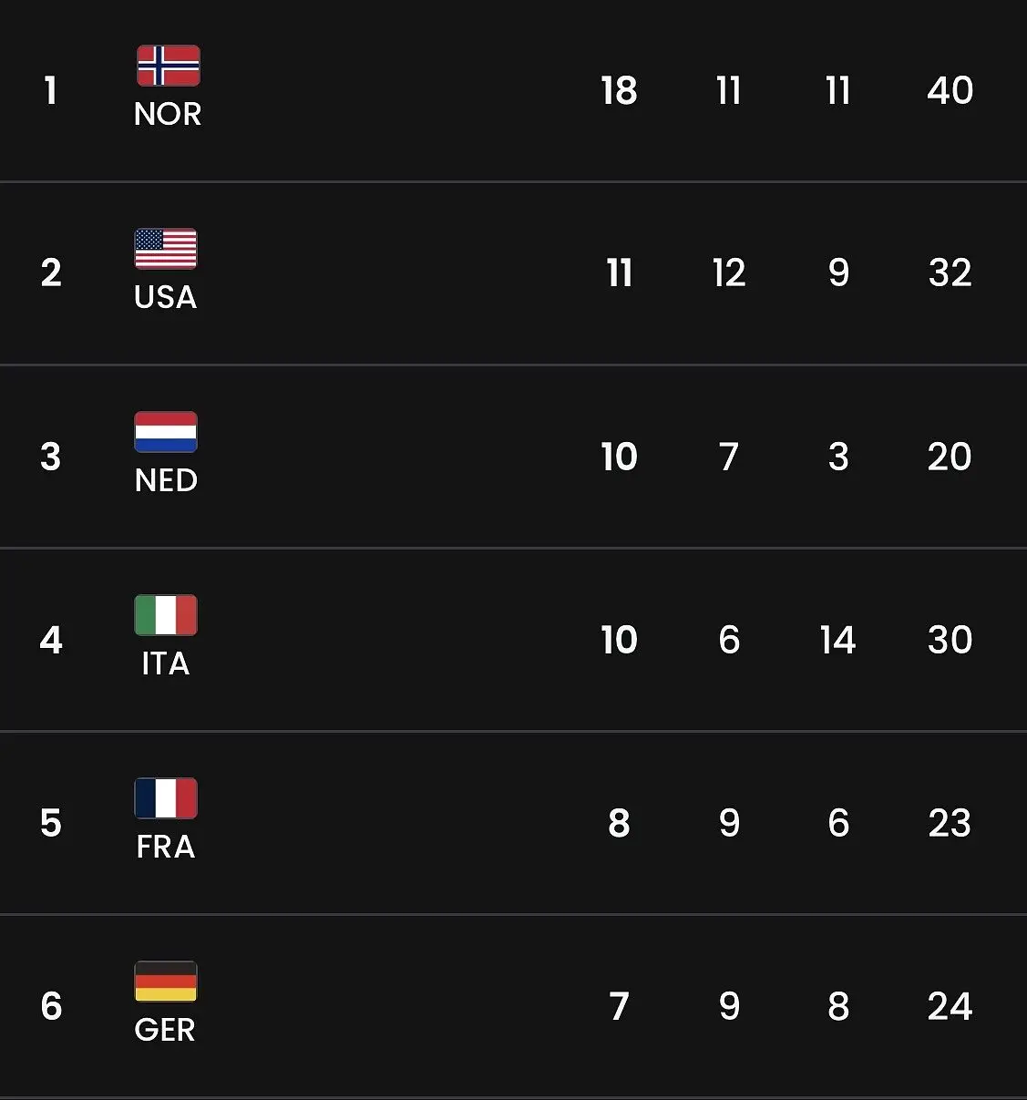
Task: Tap the GER country code
Action: 165,1030
